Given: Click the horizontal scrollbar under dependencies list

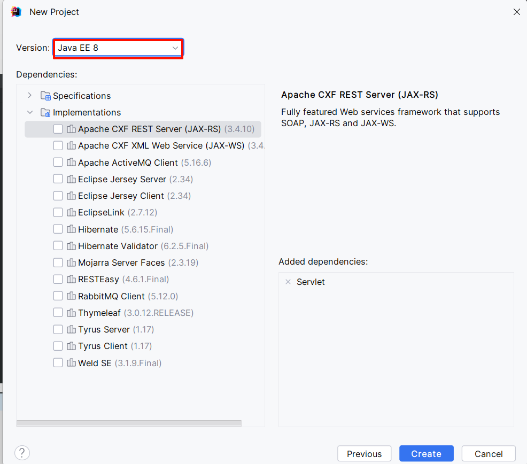Looking at the screenshot, I should coord(129,423).
